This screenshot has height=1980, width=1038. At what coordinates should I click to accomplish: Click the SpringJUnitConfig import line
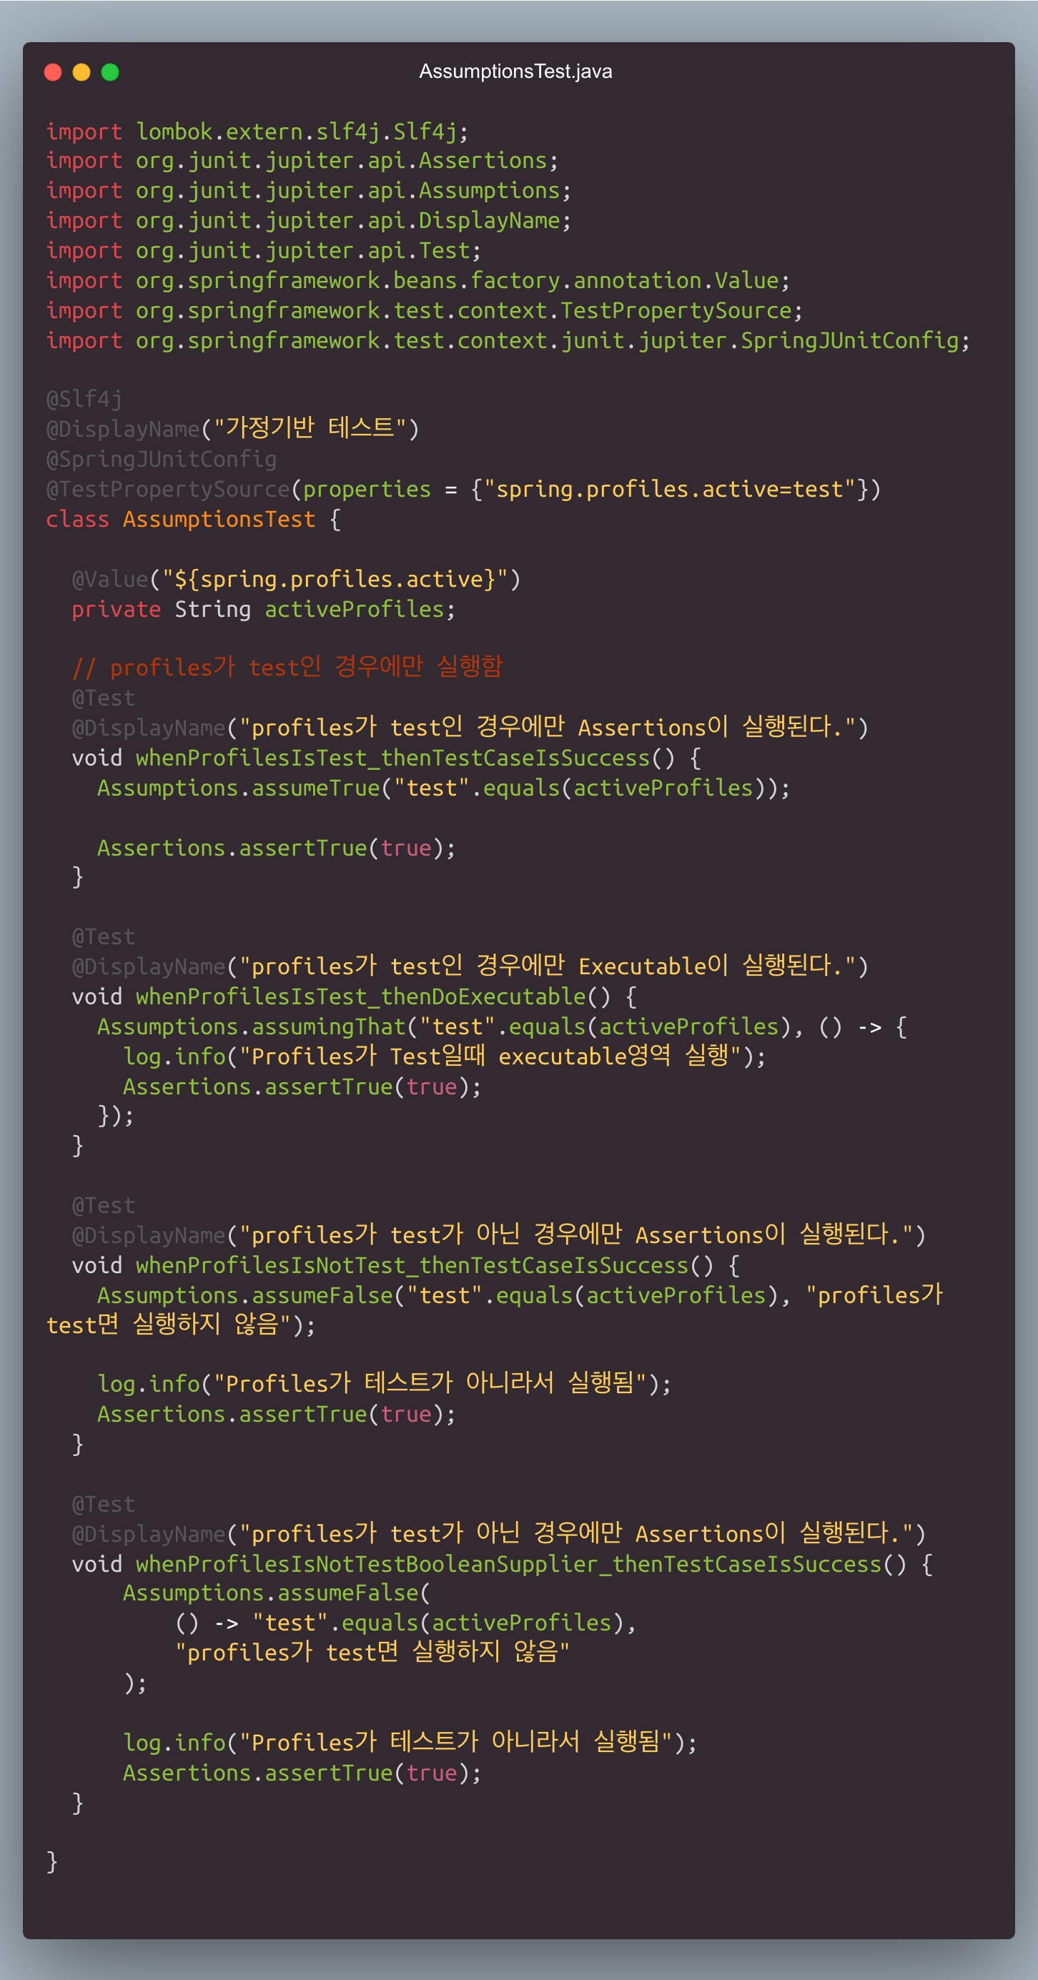(x=508, y=340)
